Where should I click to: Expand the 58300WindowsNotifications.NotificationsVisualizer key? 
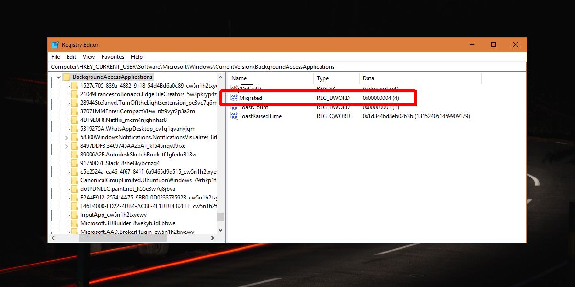(66, 137)
